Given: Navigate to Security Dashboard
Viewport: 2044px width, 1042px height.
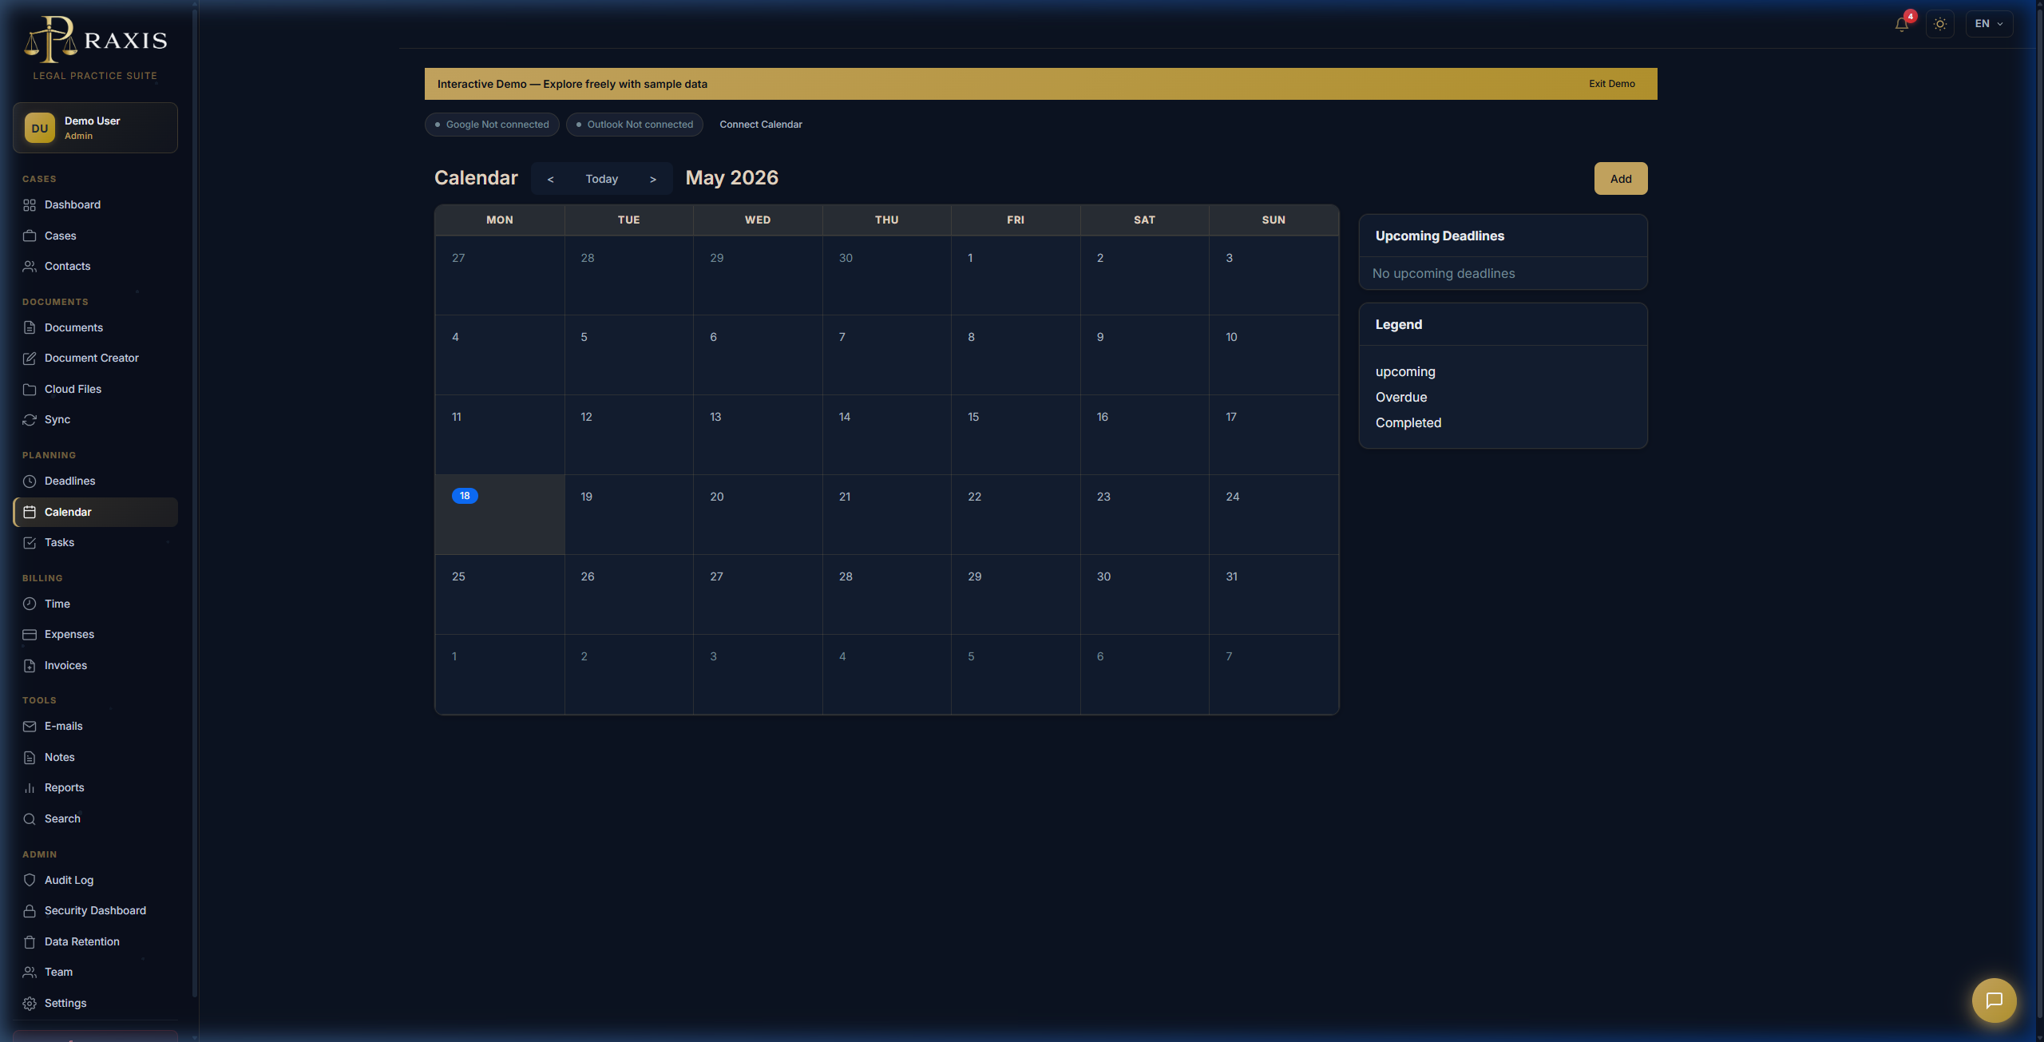Looking at the screenshot, I should pyautogui.click(x=95, y=911).
